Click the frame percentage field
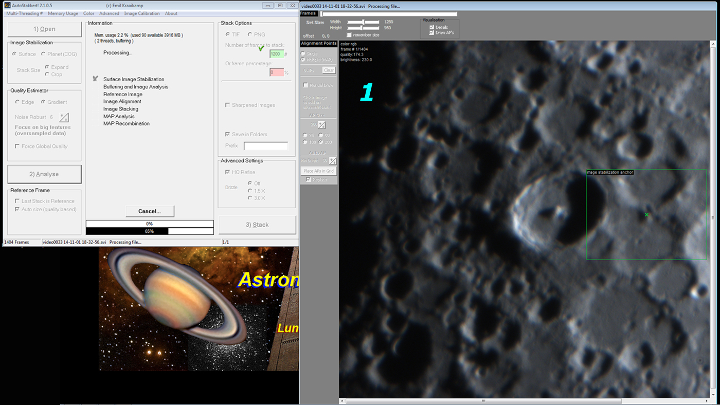720x405 pixels. (x=277, y=72)
